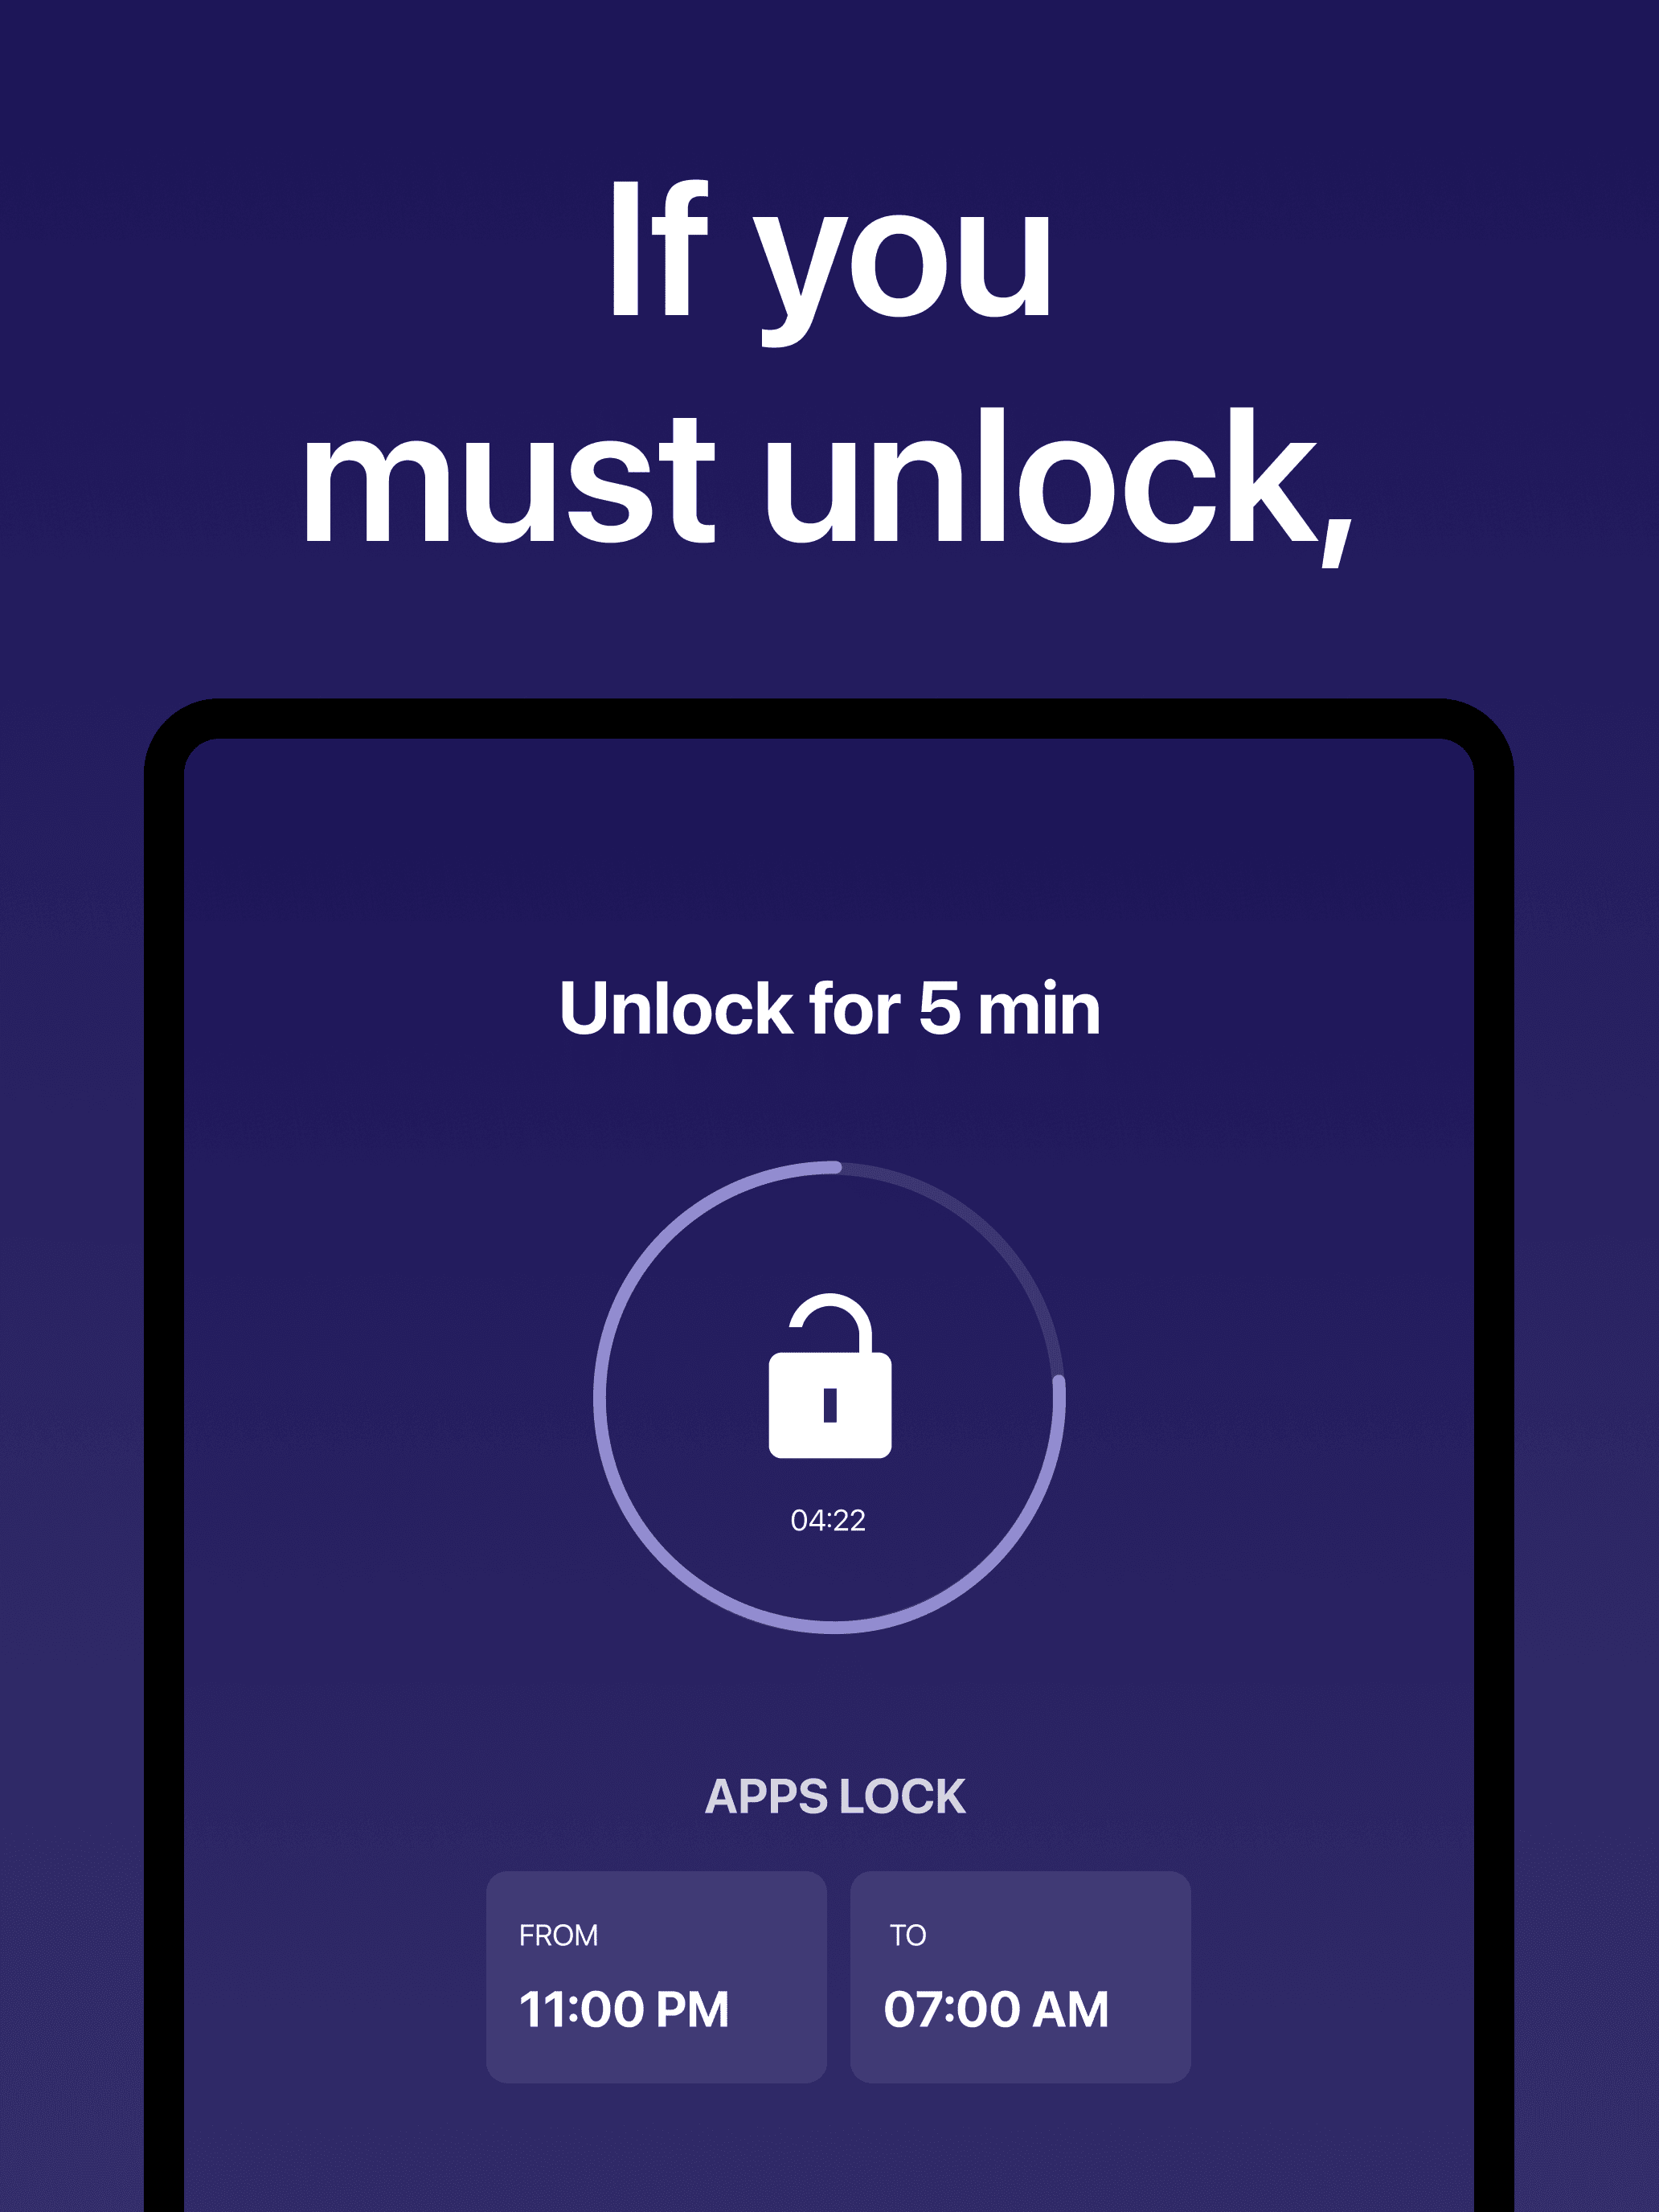Click the 04:22 countdown timer

tap(828, 1520)
